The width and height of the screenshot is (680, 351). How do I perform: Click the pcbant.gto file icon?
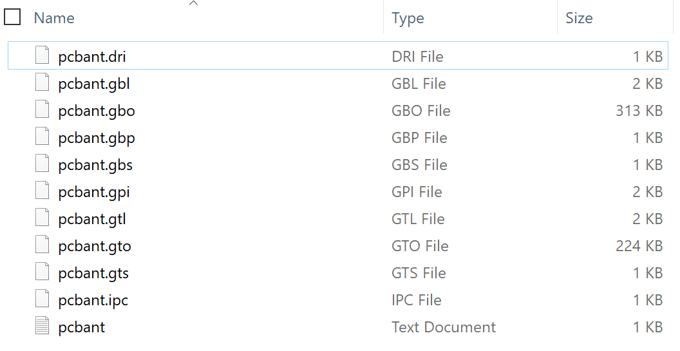(42, 246)
